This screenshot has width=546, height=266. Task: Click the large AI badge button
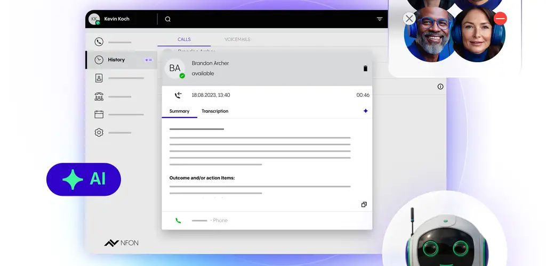84,179
